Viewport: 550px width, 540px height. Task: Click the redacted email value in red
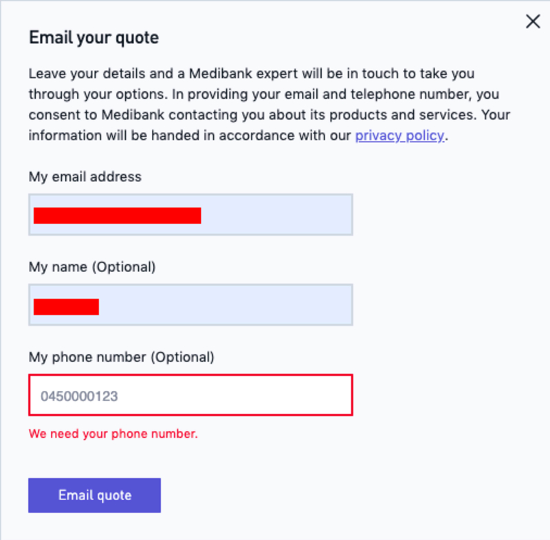(117, 216)
